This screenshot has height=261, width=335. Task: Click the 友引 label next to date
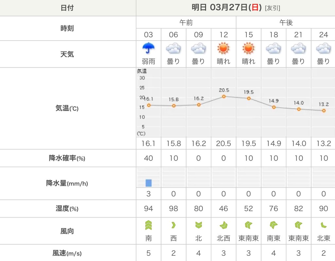(x=272, y=8)
